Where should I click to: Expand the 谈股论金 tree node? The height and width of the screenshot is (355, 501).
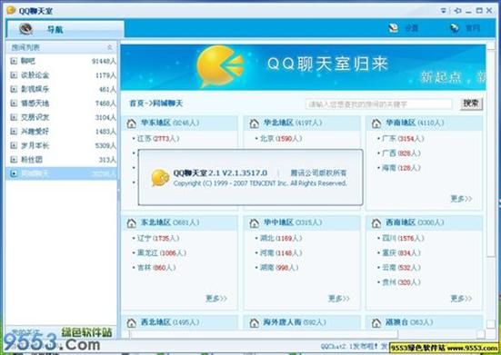[14, 75]
